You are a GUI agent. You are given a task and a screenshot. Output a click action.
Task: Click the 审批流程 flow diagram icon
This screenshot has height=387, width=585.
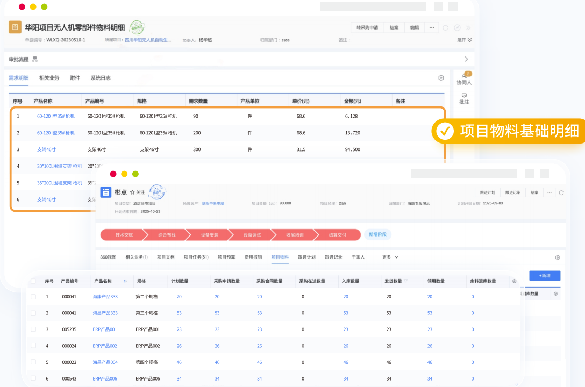click(35, 59)
